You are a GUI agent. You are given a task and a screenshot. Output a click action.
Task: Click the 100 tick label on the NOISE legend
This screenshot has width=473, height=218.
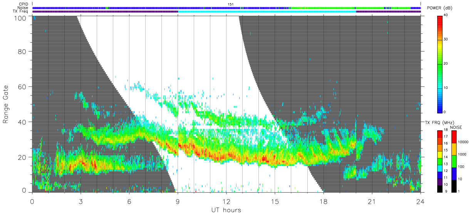[461, 167]
